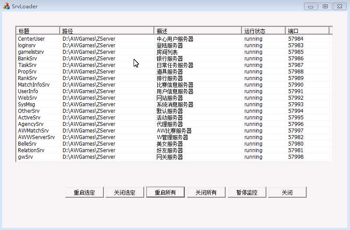Click description 代理服务器

click(170, 124)
